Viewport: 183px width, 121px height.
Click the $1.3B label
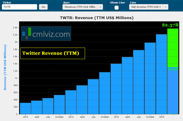[x=173, y=69]
